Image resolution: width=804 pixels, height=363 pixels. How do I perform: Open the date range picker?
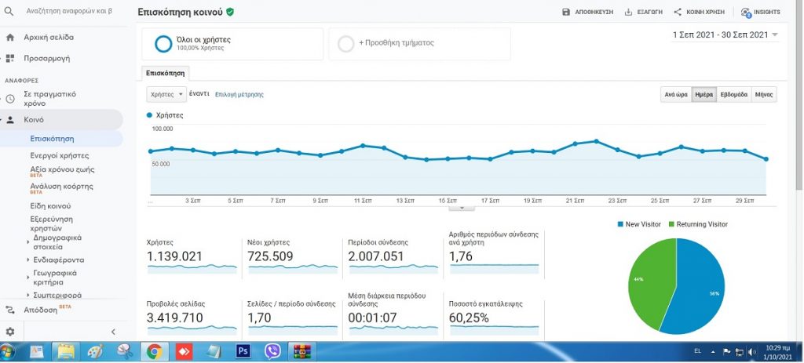[725, 34]
